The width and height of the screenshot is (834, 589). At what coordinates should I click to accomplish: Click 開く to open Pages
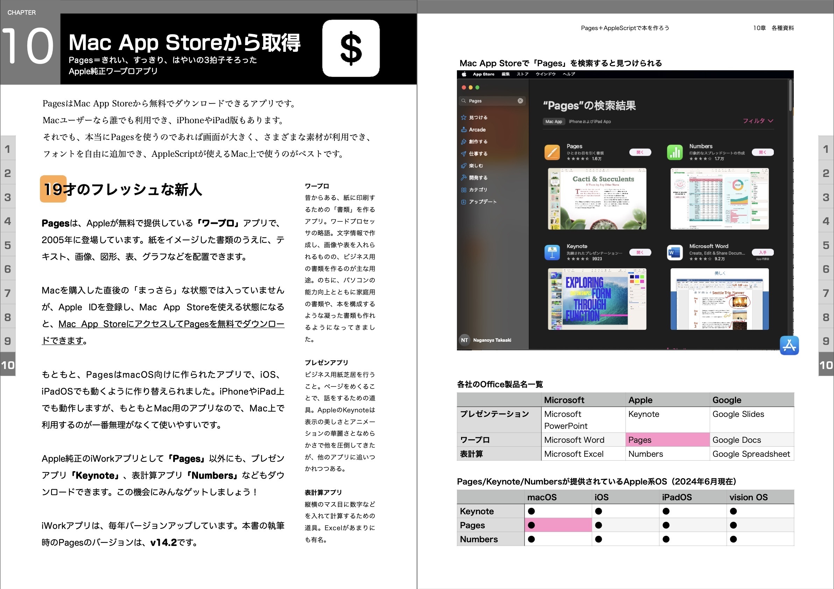click(x=640, y=152)
